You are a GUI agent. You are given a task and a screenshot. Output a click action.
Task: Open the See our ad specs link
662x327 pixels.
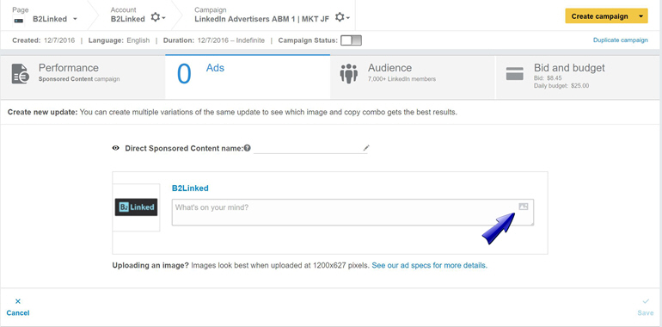click(429, 266)
